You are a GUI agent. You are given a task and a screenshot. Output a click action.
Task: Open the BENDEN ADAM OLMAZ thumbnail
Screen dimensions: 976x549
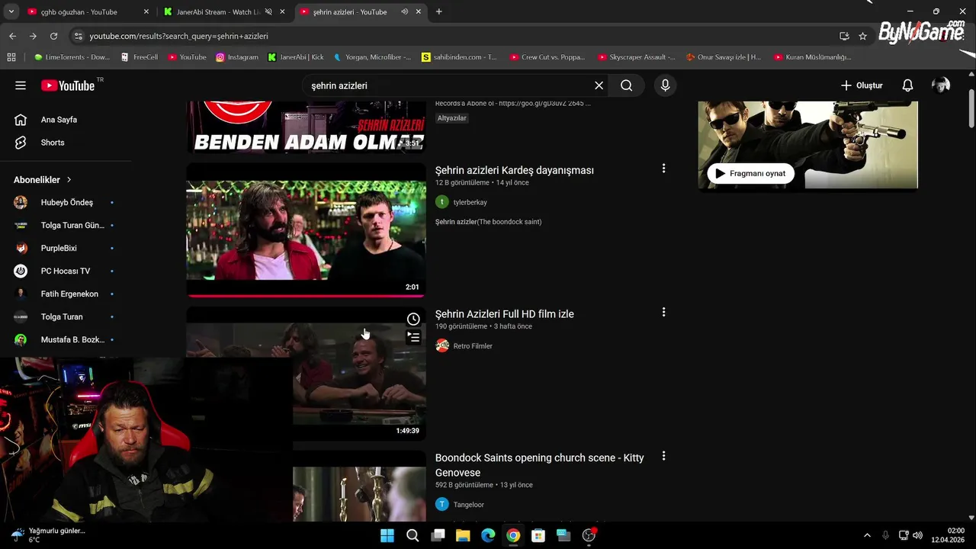[306, 127]
